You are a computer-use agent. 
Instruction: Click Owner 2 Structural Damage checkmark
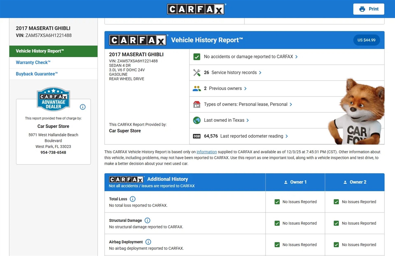tap(336, 223)
